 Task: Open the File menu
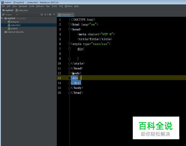click(3, 6)
